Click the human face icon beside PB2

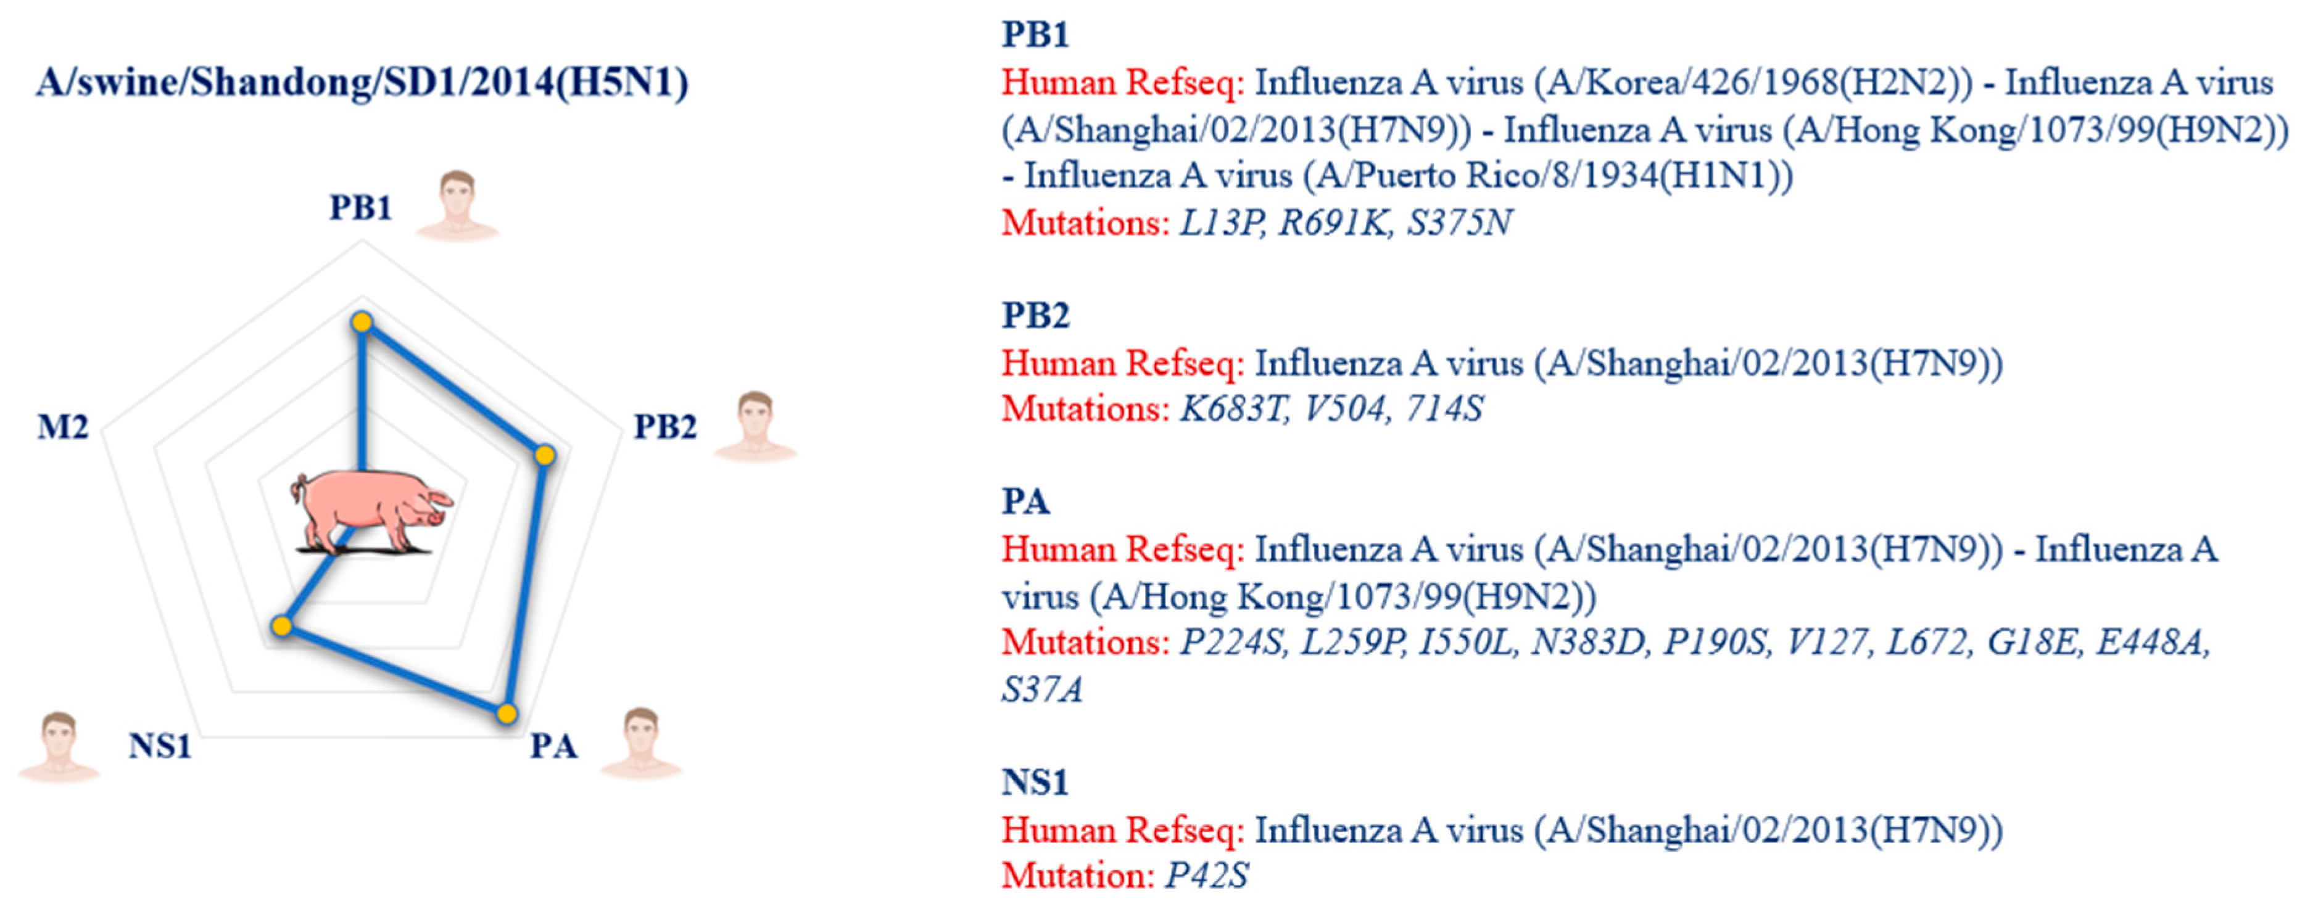pyautogui.click(x=755, y=426)
